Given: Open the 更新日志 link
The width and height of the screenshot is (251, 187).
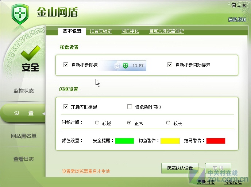Looking at the screenshot, I should [x=206, y=182].
